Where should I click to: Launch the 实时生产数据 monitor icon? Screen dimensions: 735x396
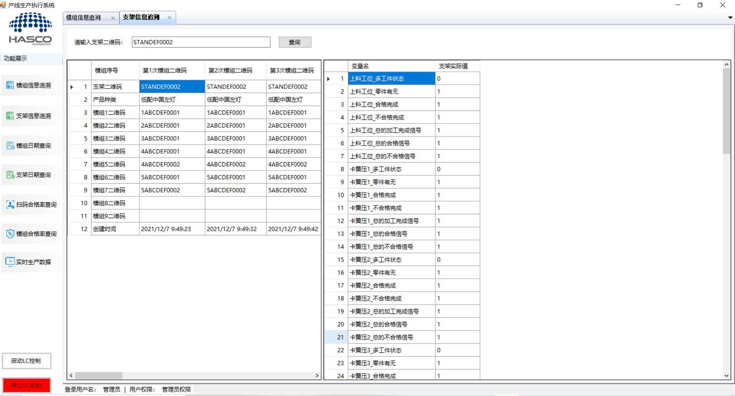pos(10,262)
